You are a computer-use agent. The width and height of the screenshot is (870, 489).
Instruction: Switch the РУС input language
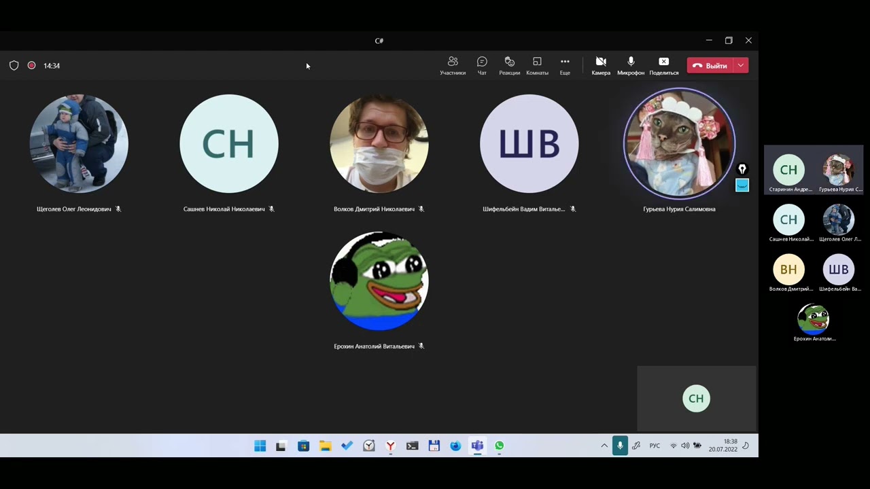click(655, 446)
